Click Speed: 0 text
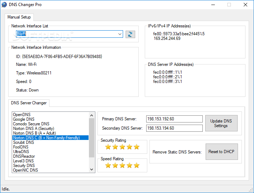Screen dimensions: 254x193 pos(23,82)
